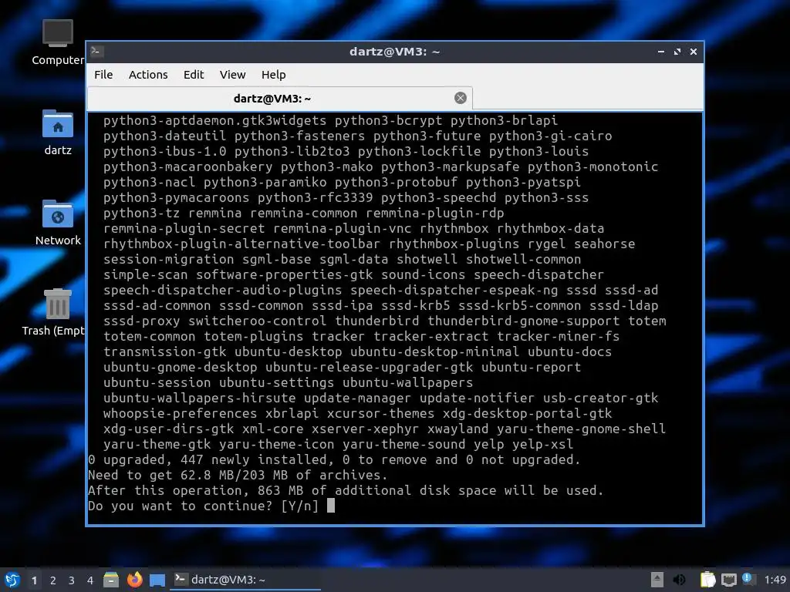
Task: Click the dartz@VM3 terminal taskbar button
Action: coord(246,580)
